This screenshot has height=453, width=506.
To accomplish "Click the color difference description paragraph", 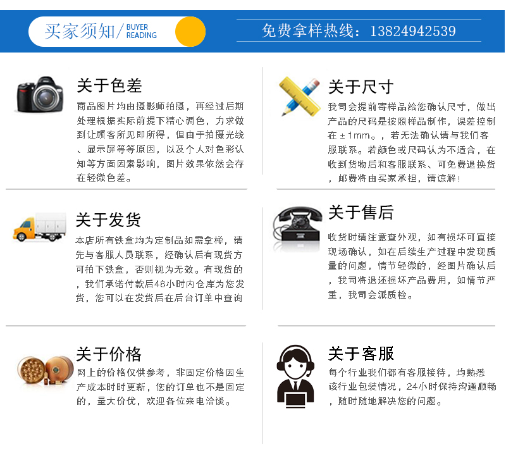I will 161,142.
